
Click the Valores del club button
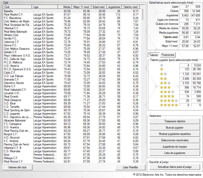(x=17, y=167)
